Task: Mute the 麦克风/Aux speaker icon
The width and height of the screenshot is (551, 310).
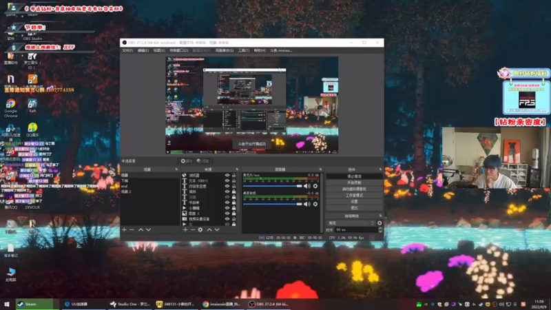Action: (306, 186)
